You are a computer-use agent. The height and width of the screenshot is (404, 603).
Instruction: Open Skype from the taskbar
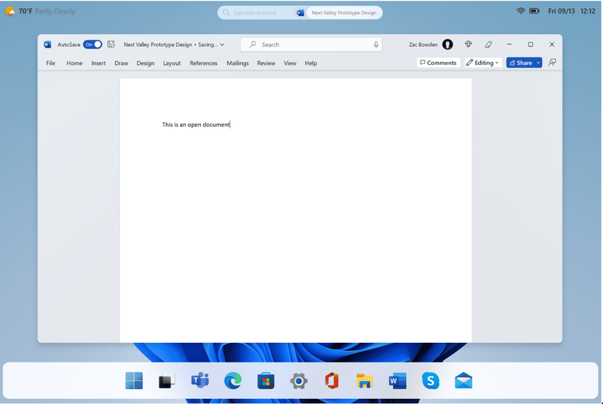coord(430,381)
